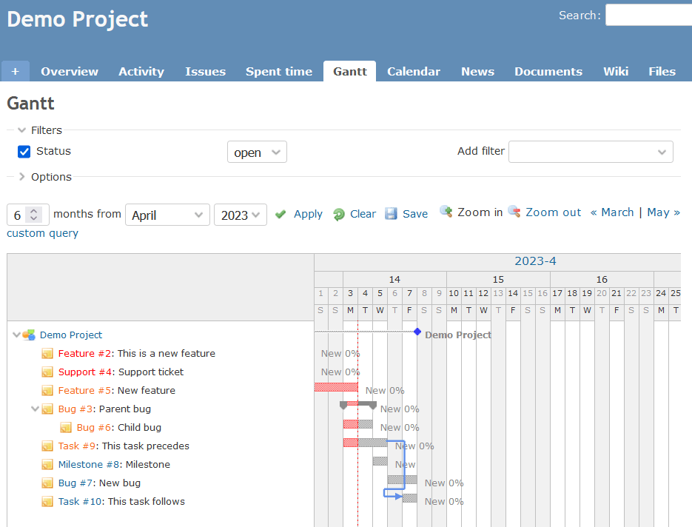
Task: Click the ticket icon beside Feature #2
Action: (x=47, y=353)
